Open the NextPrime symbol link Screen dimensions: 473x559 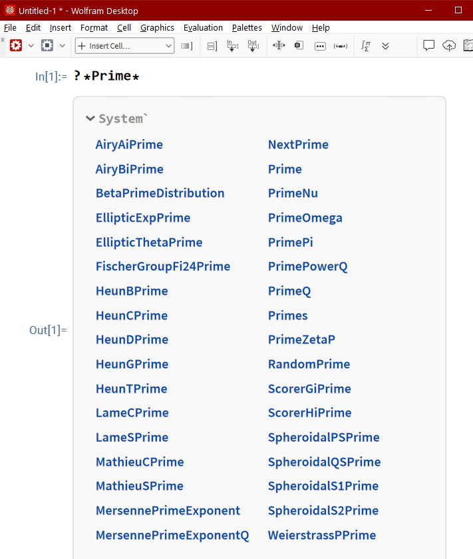(x=298, y=144)
